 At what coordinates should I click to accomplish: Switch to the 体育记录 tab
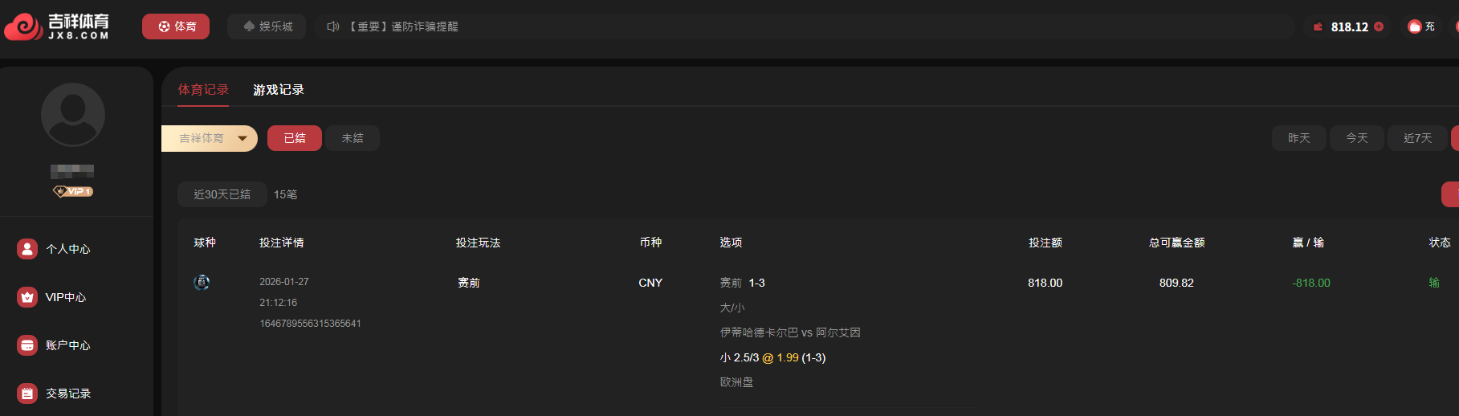click(x=203, y=90)
